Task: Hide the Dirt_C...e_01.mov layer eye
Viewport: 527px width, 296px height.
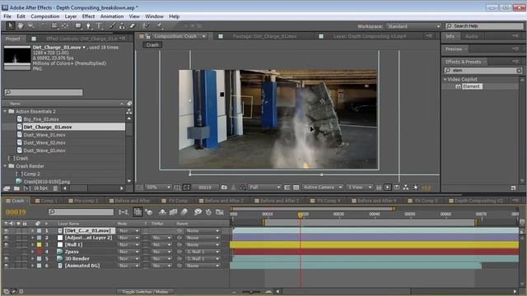Action: pos(6,231)
